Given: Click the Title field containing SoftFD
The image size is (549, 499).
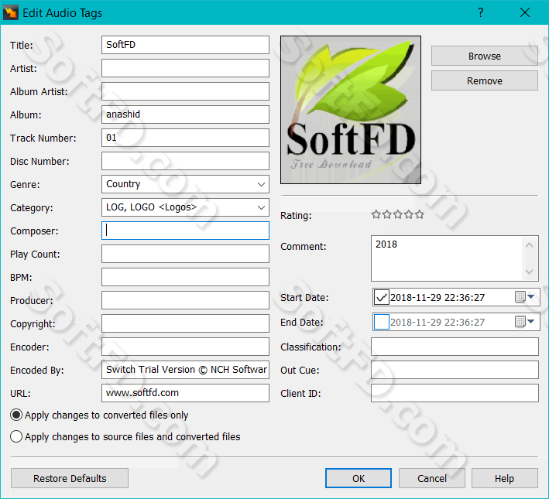Looking at the screenshot, I should 185,45.
